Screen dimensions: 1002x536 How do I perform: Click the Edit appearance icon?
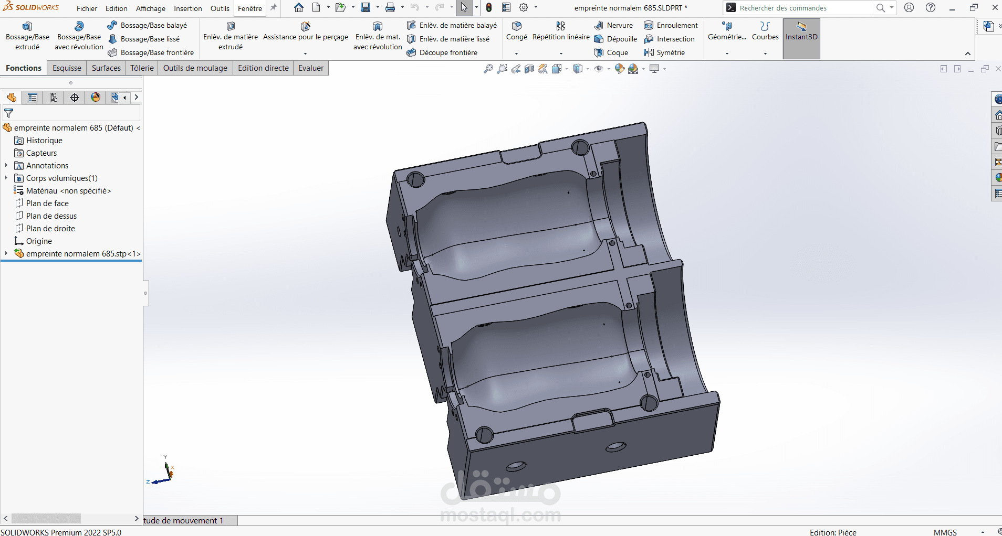tap(620, 69)
